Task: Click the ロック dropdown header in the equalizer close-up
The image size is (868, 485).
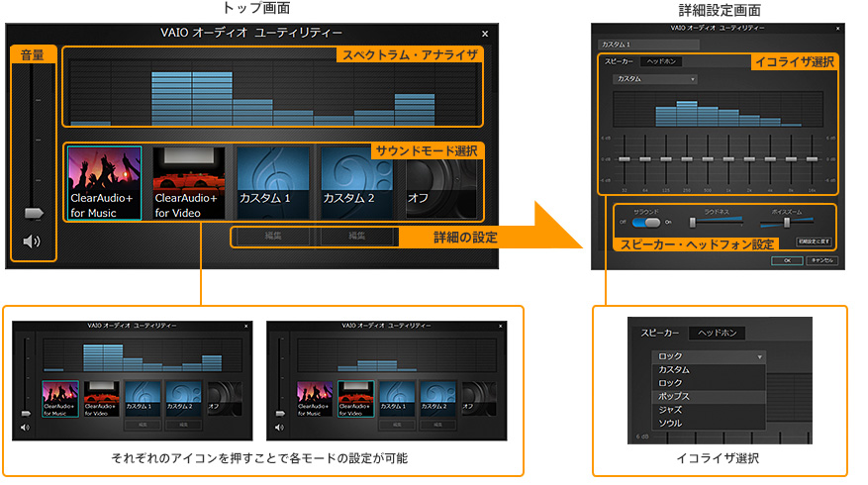Action: point(709,356)
